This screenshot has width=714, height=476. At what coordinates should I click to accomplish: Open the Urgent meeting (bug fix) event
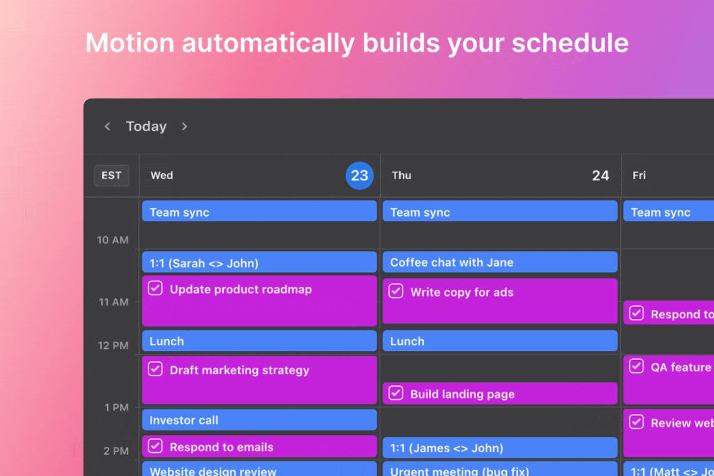(x=500, y=470)
